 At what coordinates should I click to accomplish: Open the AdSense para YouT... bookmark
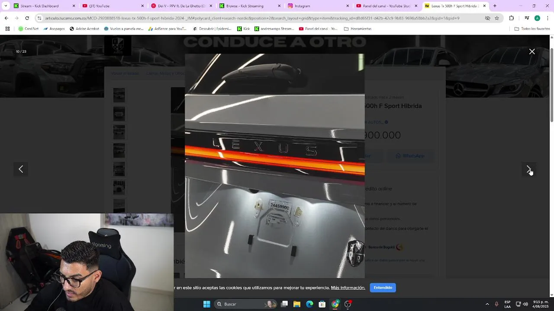pos(167,29)
